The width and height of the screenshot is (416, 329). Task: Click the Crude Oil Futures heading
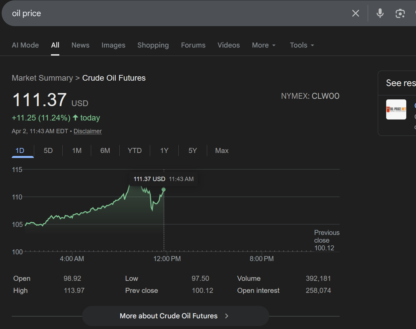114,78
